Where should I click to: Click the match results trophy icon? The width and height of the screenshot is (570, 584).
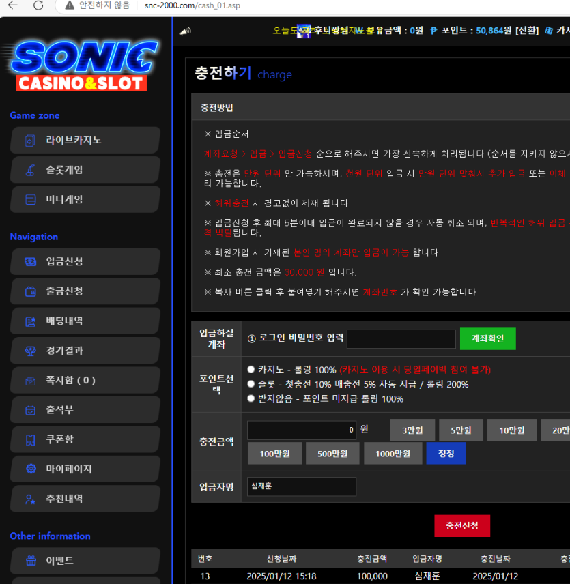[30, 351]
